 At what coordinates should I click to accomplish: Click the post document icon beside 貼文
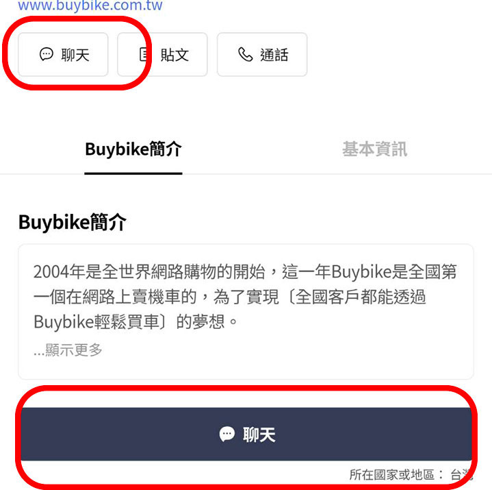tap(144, 54)
